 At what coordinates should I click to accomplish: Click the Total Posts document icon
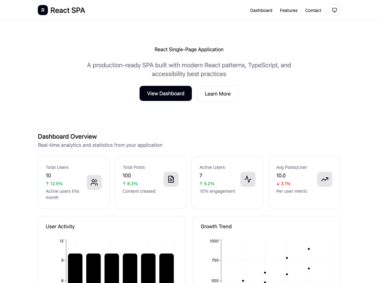click(171, 179)
